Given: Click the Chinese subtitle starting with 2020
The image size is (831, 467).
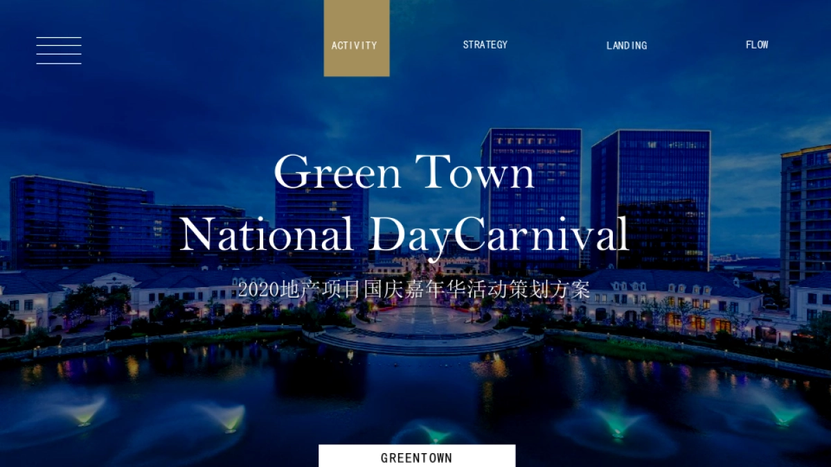Looking at the screenshot, I should click(414, 289).
